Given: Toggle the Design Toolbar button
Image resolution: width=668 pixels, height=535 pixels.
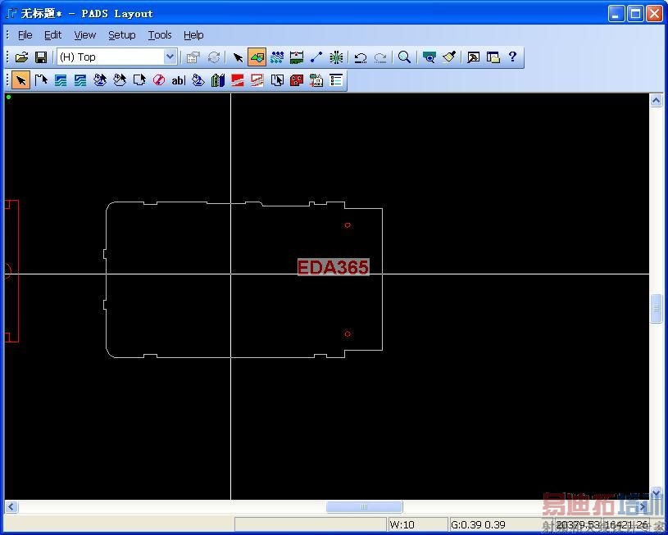Looking at the screenshot, I should point(277,57).
